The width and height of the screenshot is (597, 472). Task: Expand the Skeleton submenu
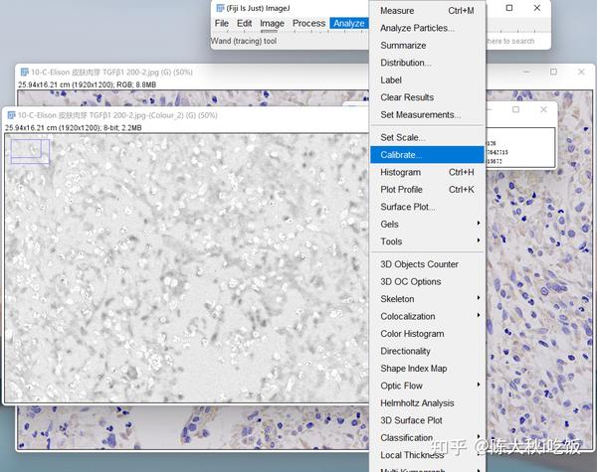coord(427,299)
